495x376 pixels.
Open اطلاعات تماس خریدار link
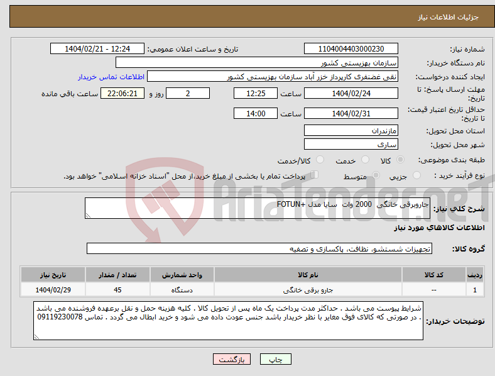point(111,77)
